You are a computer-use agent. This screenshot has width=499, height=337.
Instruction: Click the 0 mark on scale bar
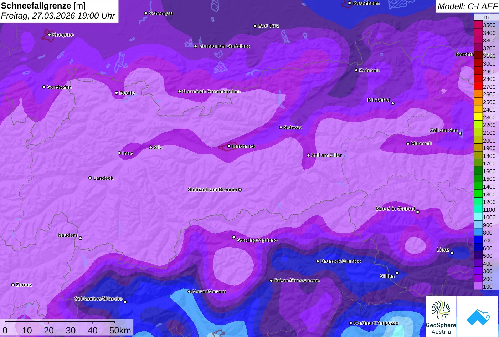click(5, 331)
